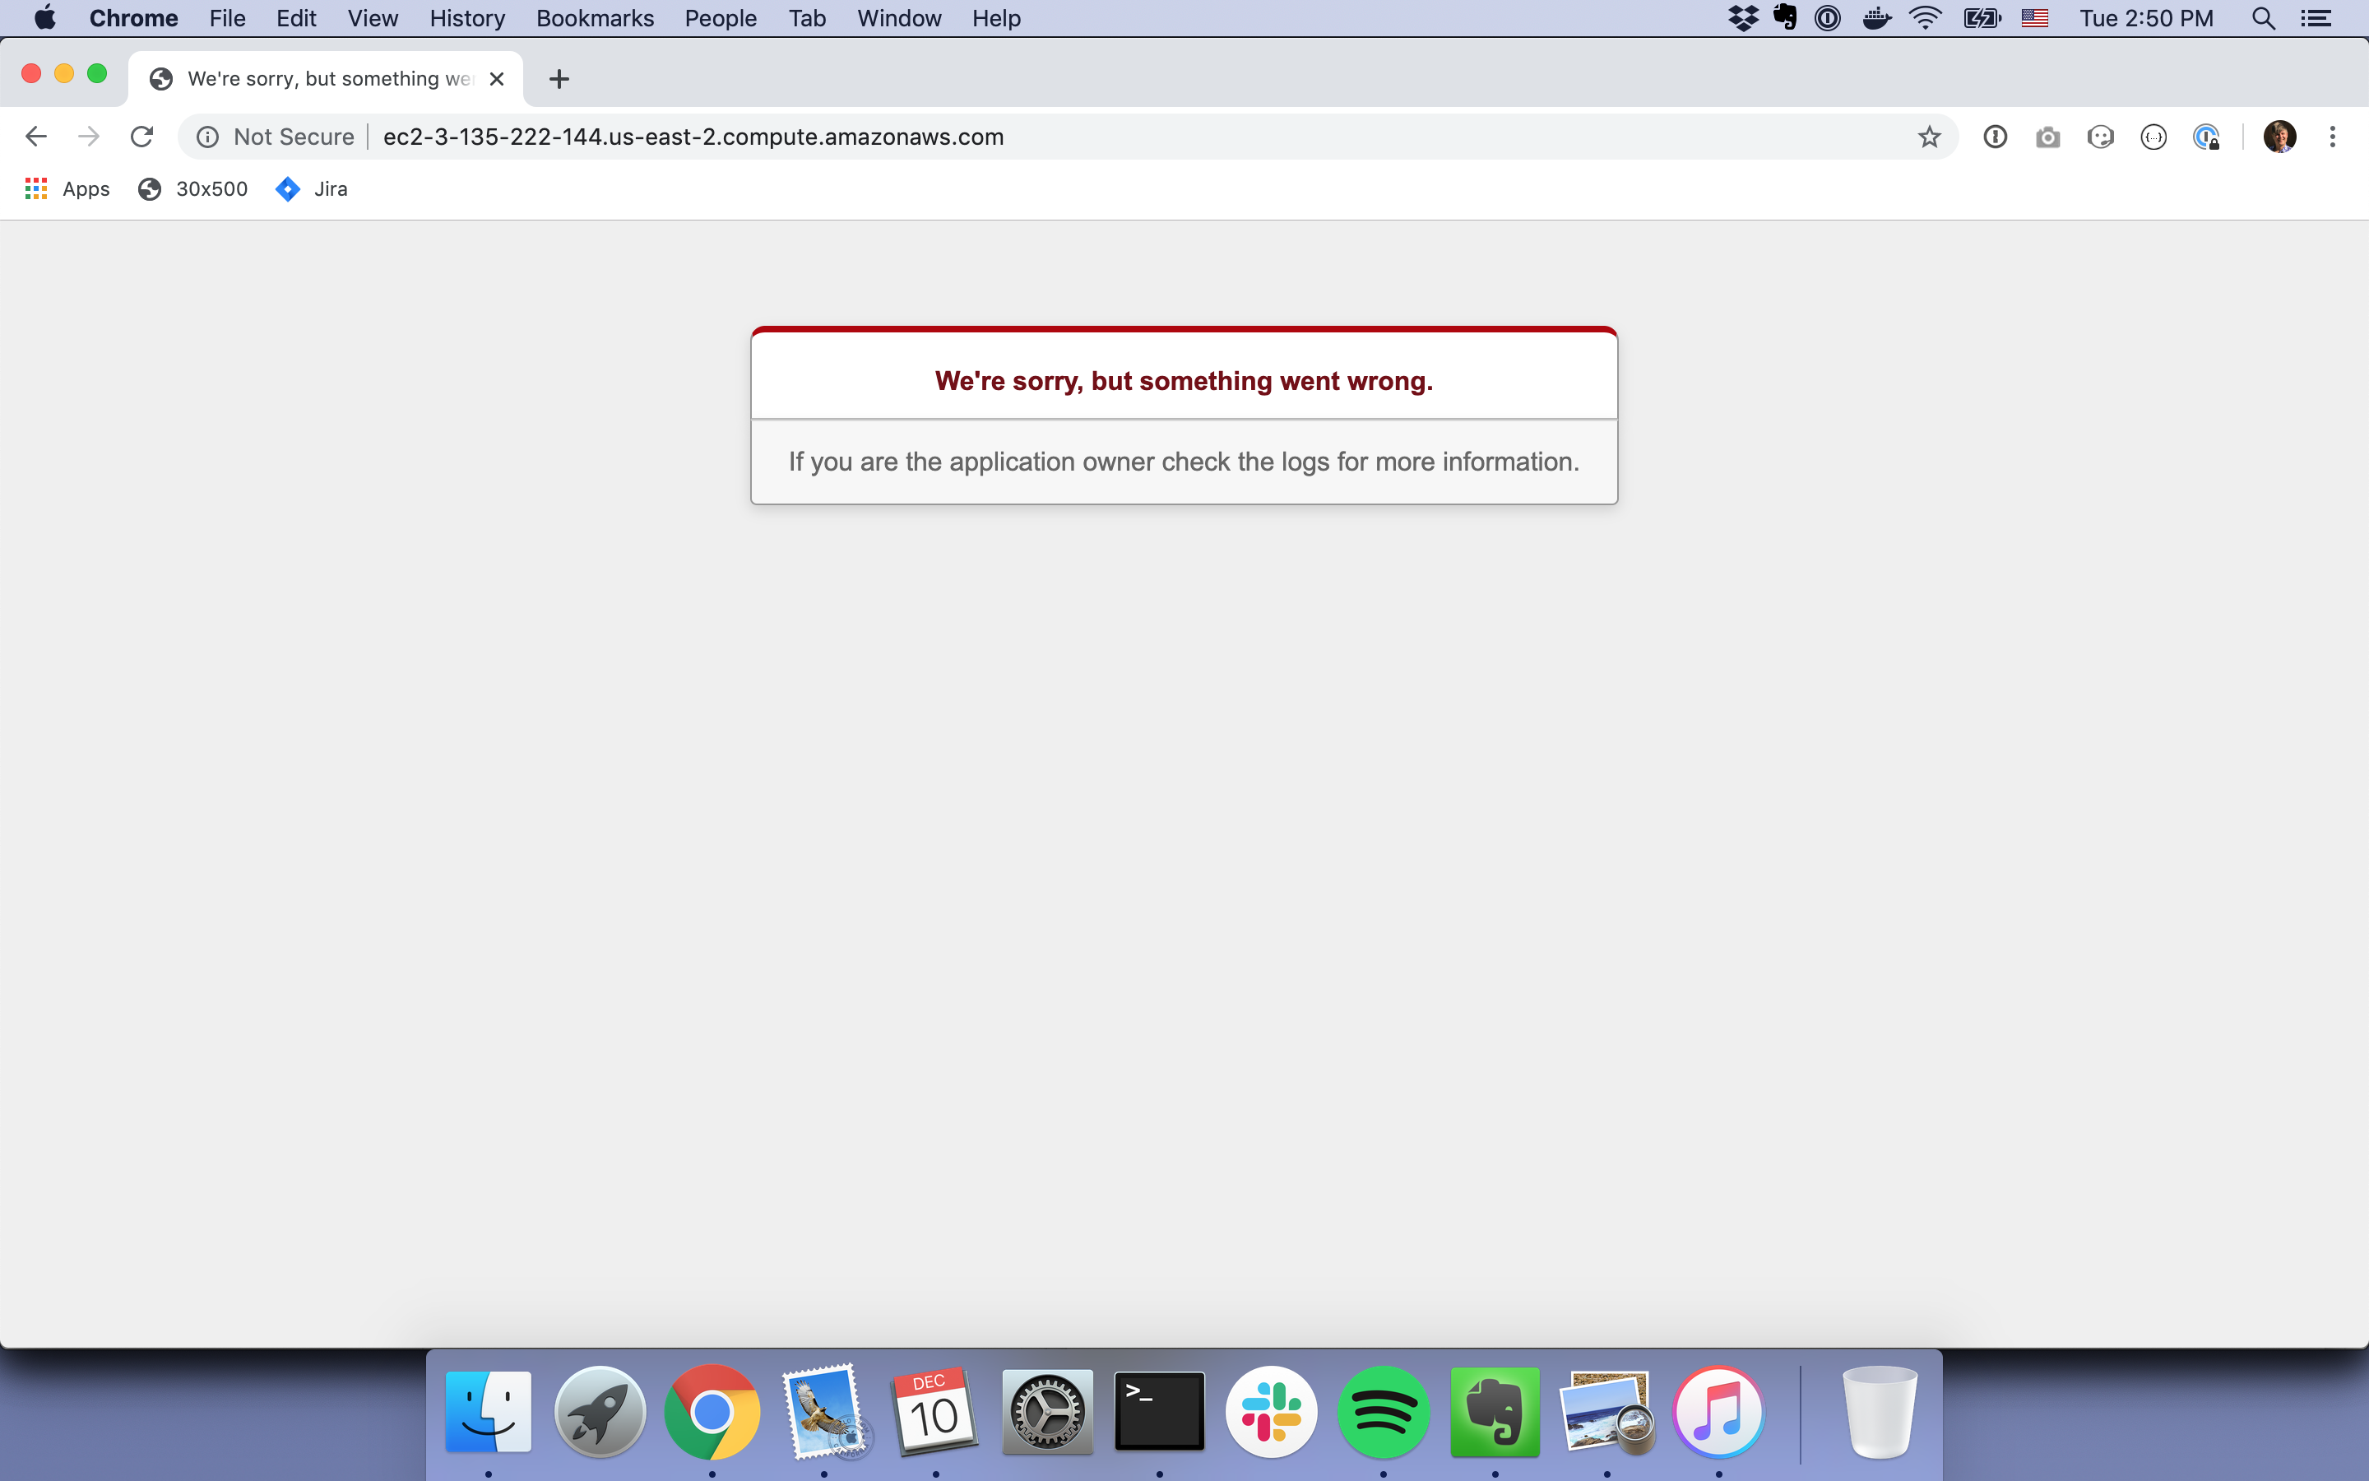Open Spotlight search in menu bar
The width and height of the screenshot is (2369, 1481).
(2263, 19)
